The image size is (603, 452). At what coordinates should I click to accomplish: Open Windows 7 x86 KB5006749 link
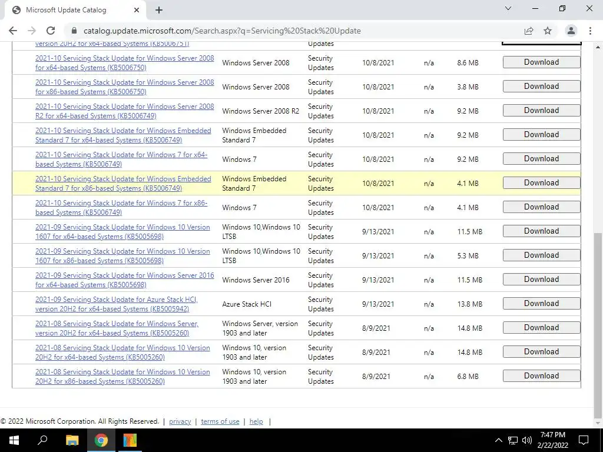[121, 208]
